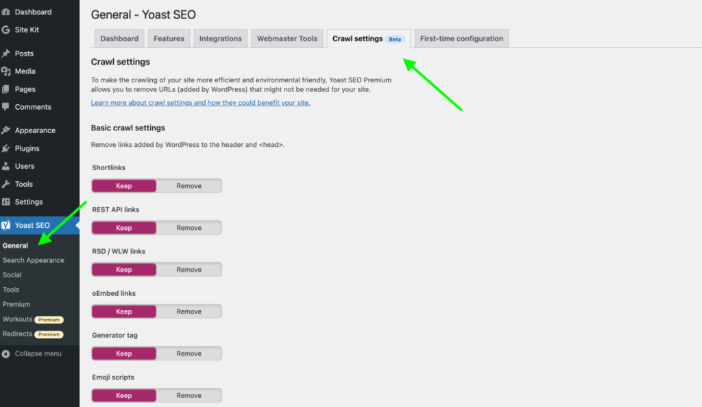Screen dimensions: 702x407
Task: Open the First-time configuration tab
Action: coord(461,38)
